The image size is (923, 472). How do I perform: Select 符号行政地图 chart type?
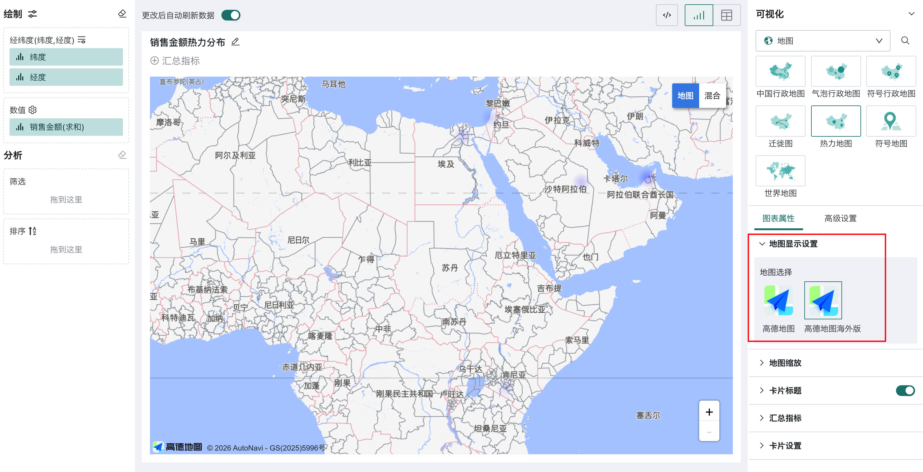click(x=891, y=71)
